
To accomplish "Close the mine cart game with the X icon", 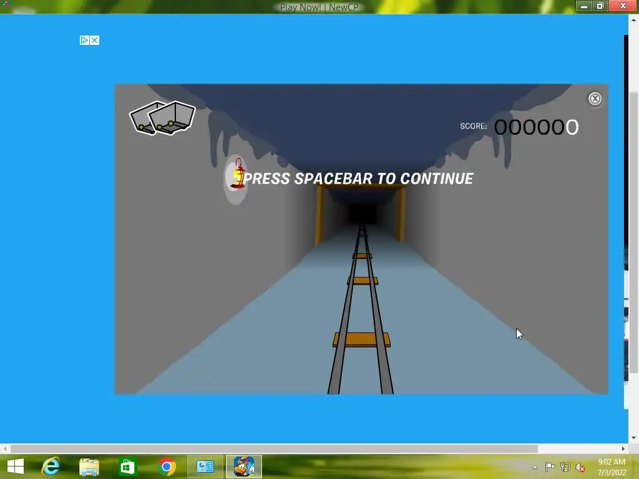I will pyautogui.click(x=595, y=99).
